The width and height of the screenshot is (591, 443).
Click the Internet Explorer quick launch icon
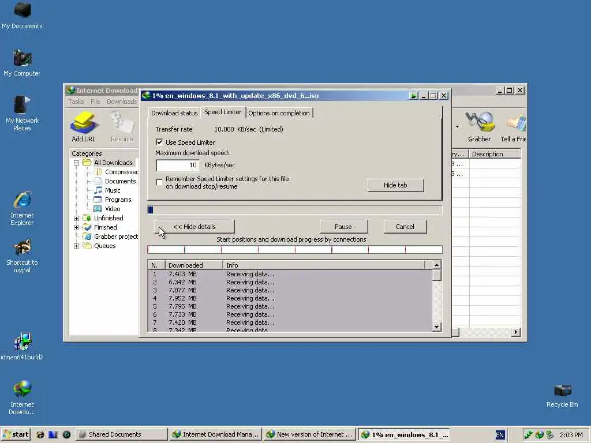[40, 434]
